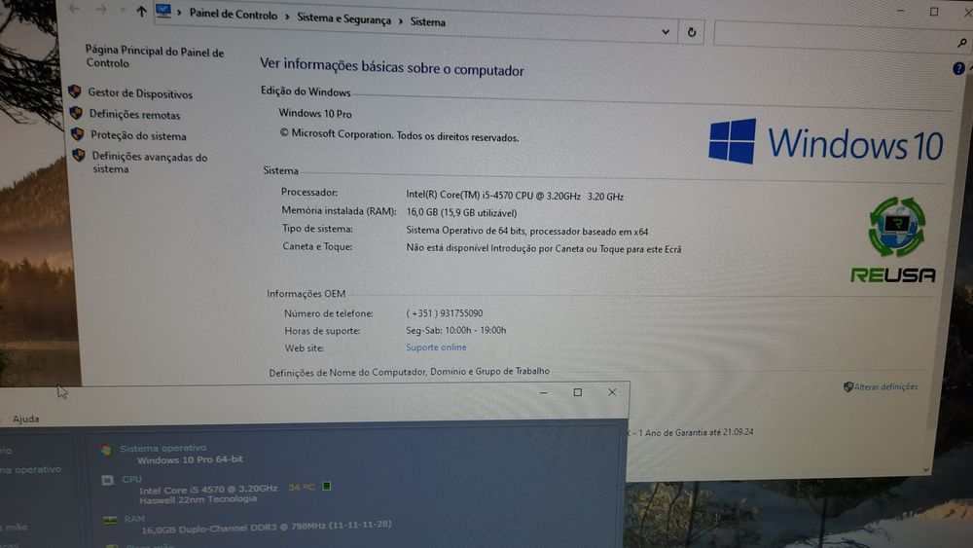This screenshot has height=548, width=973.
Task: Follow the 'Suporte online' link
Action: pos(436,347)
